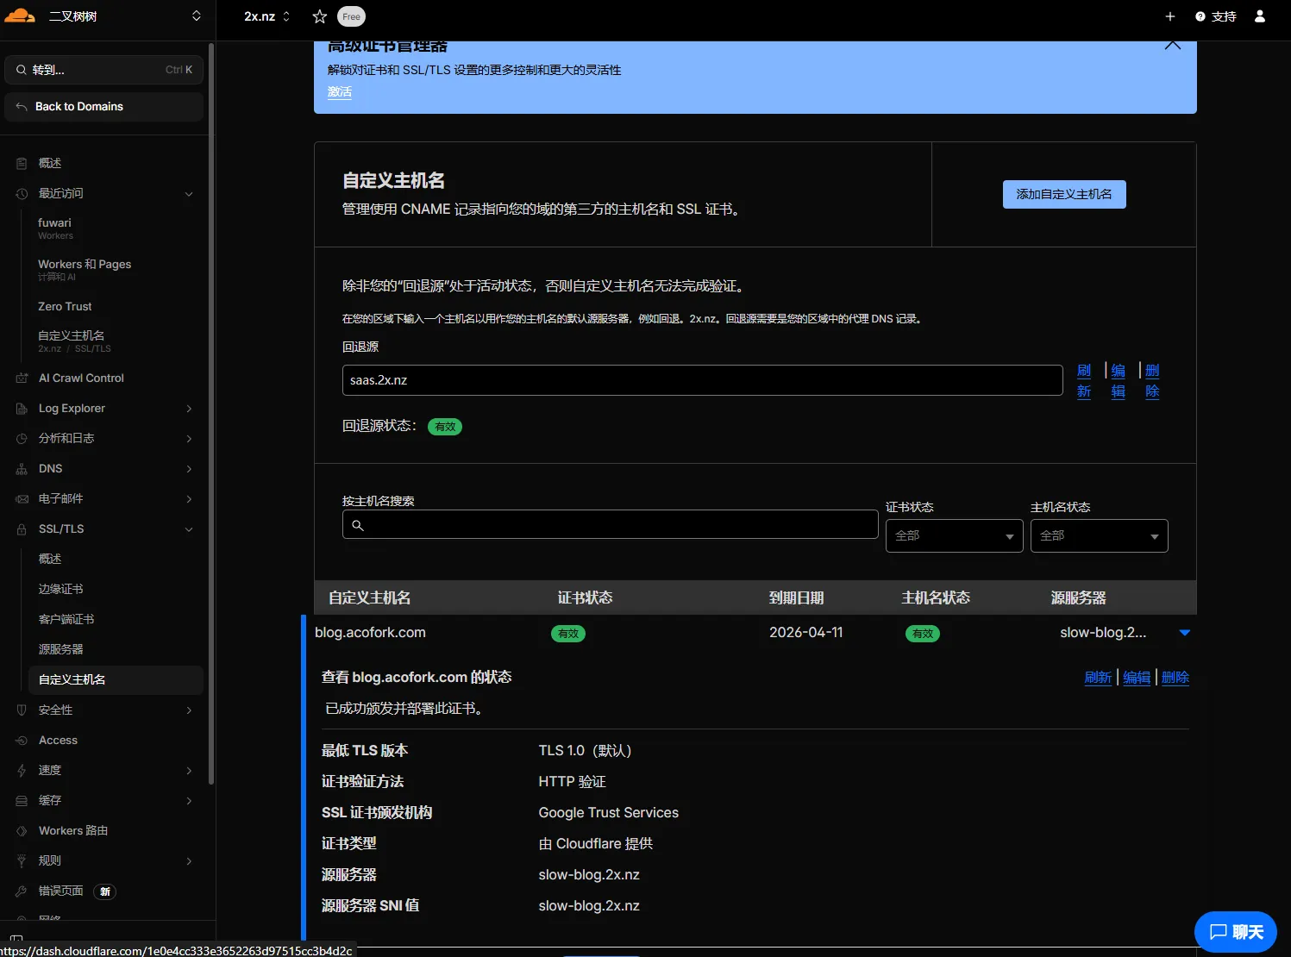Click the plus icon in top bar
This screenshot has width=1291, height=957.
click(1169, 16)
